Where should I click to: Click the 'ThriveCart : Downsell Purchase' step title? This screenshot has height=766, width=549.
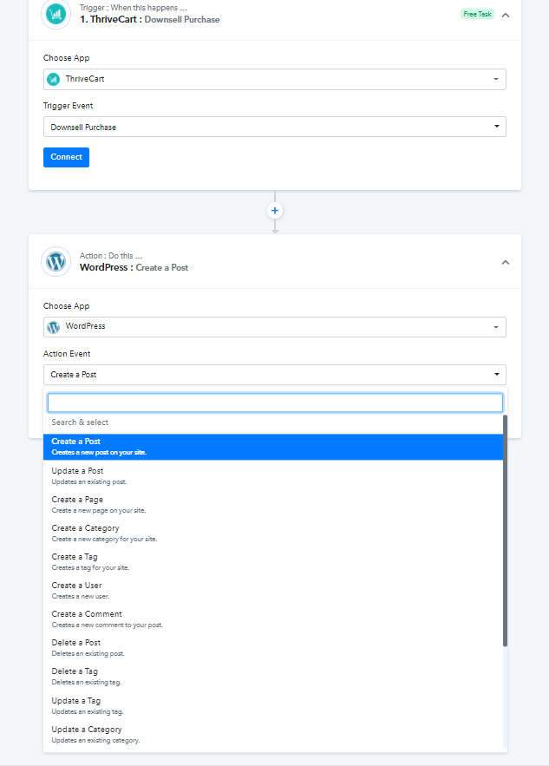(150, 20)
